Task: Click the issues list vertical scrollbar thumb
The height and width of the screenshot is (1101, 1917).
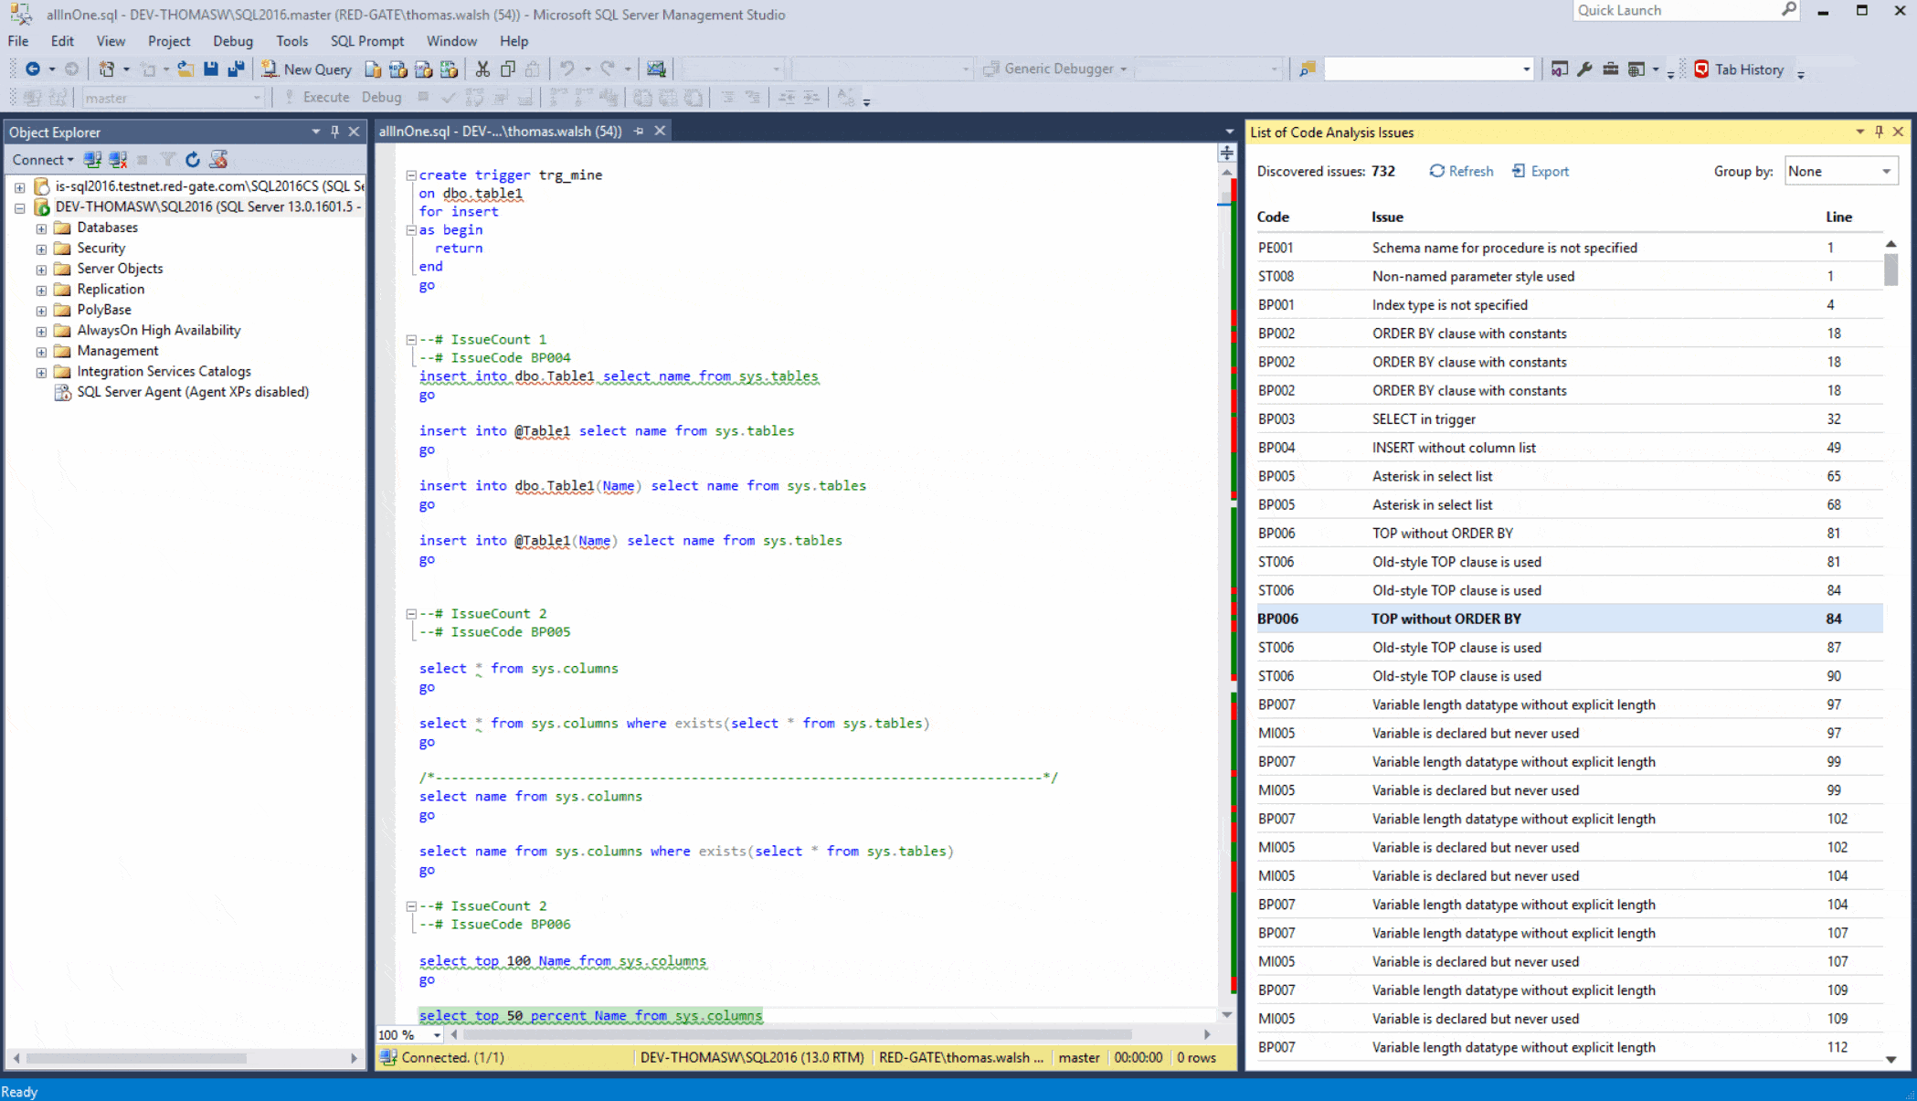Action: (1891, 270)
